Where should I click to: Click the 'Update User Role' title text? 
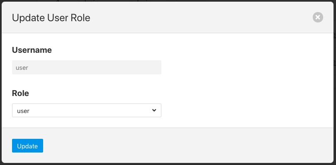point(51,17)
